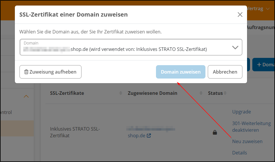
Task: Sort by SSL-Zertifikate column arrows
Action: pos(121,93)
